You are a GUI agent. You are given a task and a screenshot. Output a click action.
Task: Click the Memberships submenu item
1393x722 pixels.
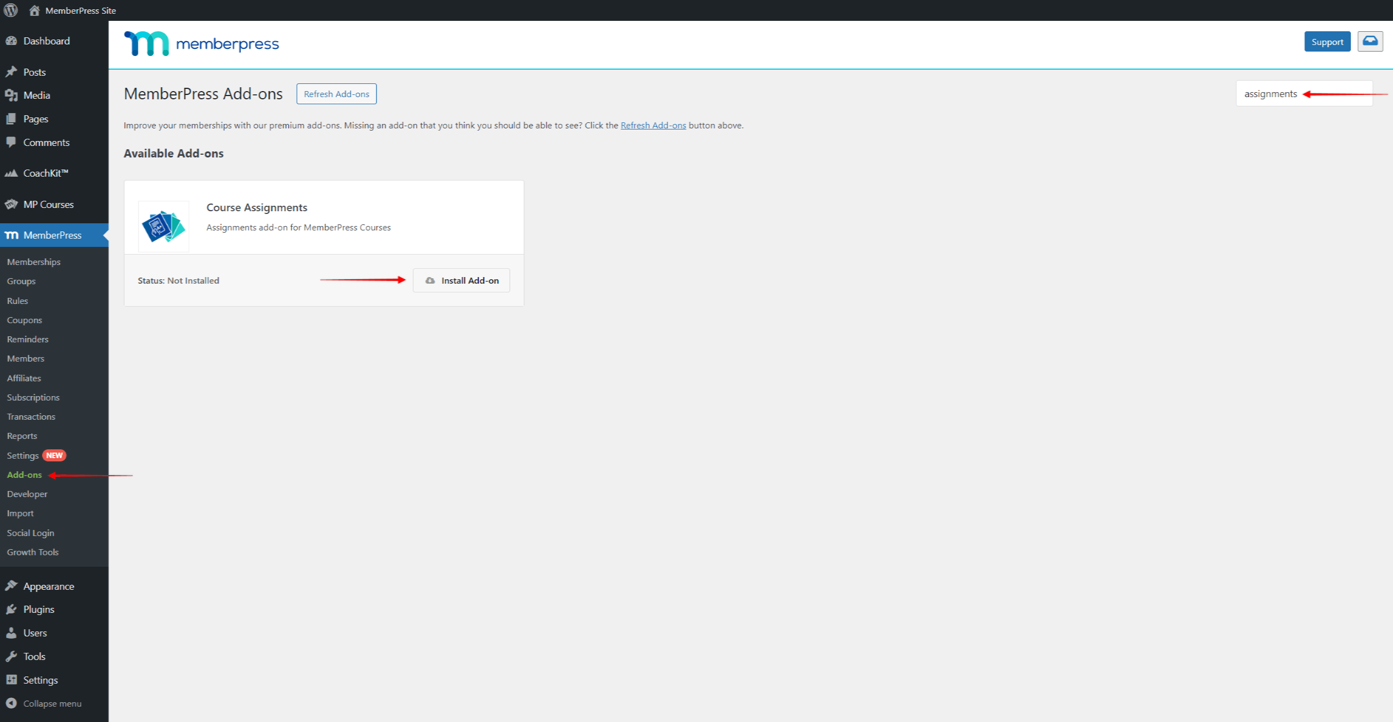[33, 262]
